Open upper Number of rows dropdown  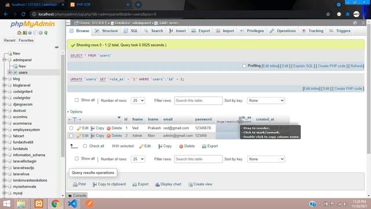click(x=138, y=100)
